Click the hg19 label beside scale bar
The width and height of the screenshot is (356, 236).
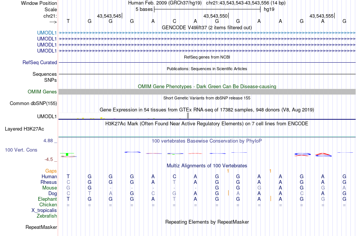pyautogui.click(x=269, y=9)
